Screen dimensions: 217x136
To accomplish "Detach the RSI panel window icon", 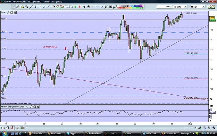I will click(35, 107).
